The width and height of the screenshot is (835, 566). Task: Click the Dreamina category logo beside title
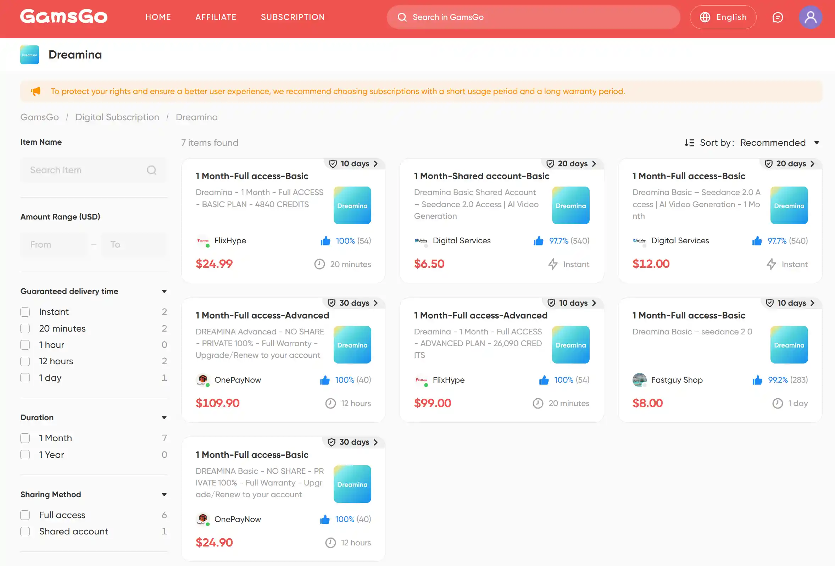(29, 55)
